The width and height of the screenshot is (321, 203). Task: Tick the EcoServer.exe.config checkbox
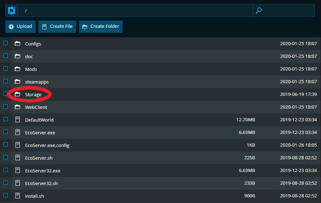click(x=6, y=144)
